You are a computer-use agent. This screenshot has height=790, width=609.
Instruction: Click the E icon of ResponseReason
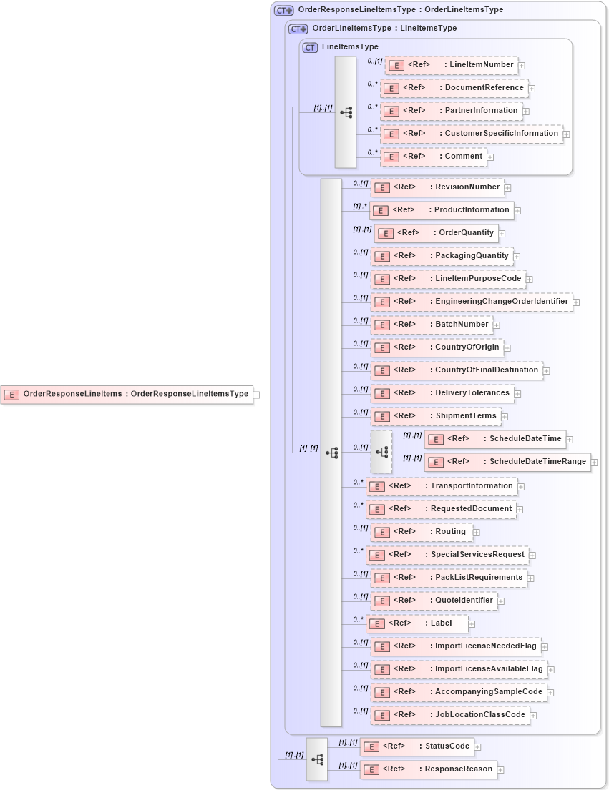click(371, 769)
